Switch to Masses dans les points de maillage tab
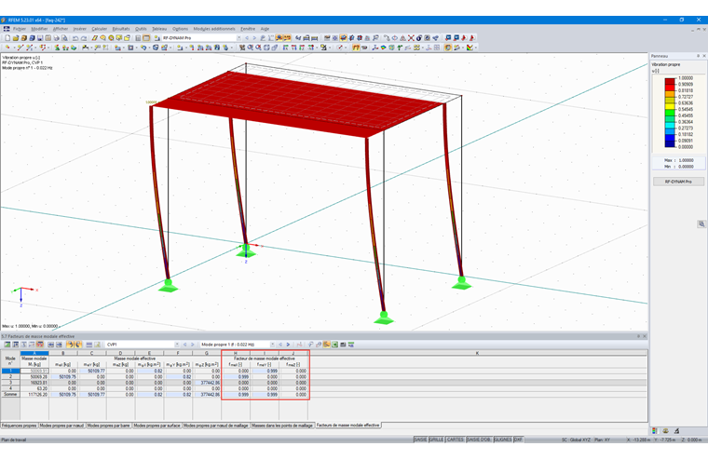This screenshot has width=708, height=460. [x=282, y=426]
